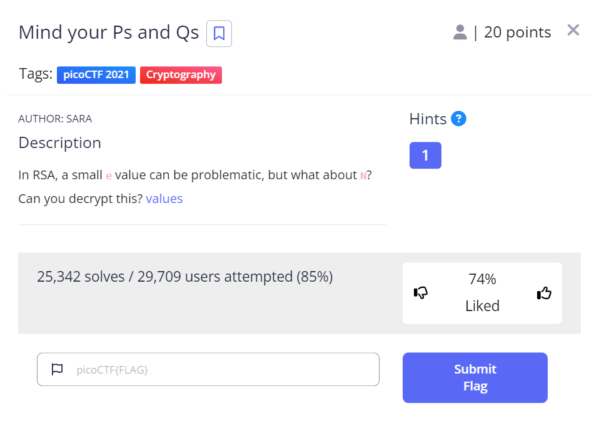Click the challenge title text
Image resolution: width=599 pixels, height=426 pixels.
click(x=109, y=32)
